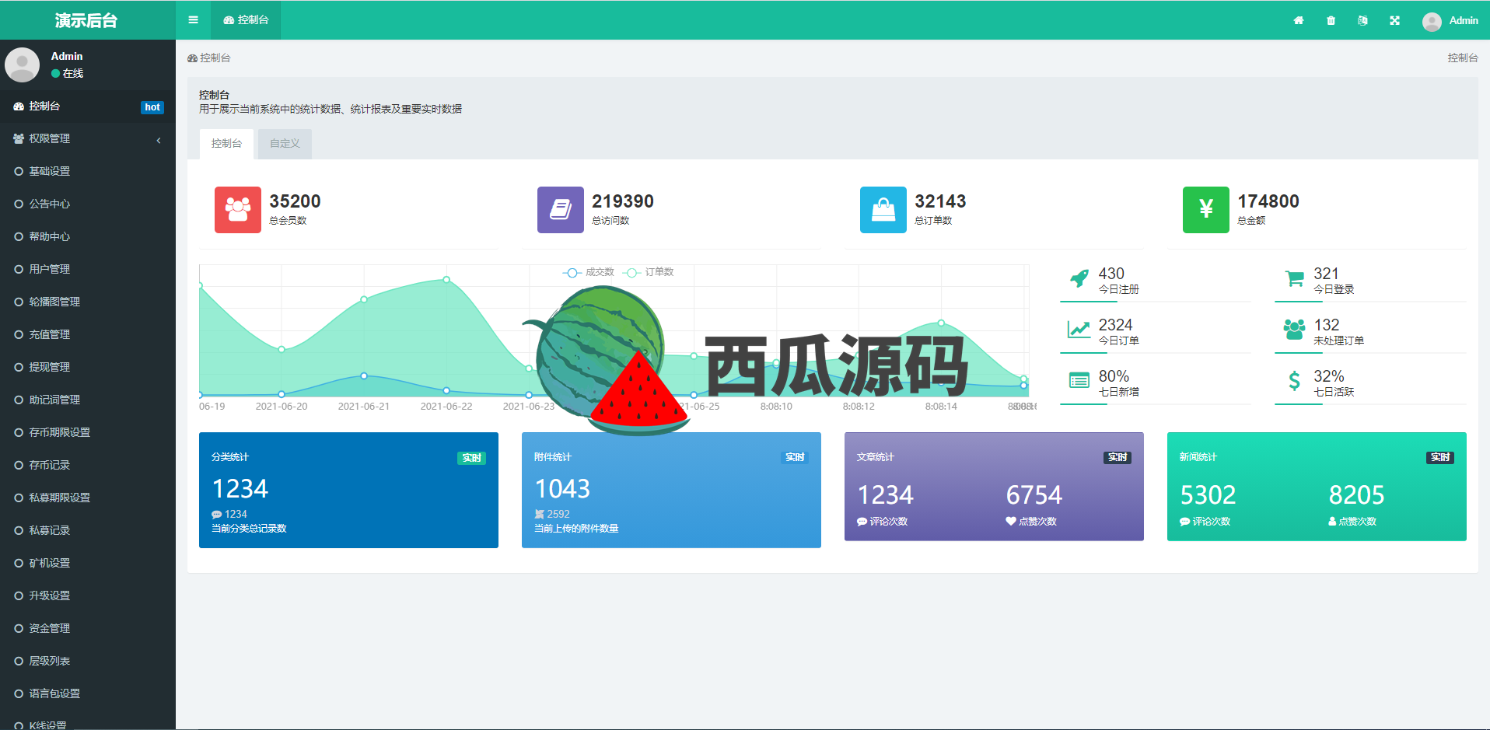
Task: Click shopping cart icon for 今日登录
Action: click(1294, 278)
